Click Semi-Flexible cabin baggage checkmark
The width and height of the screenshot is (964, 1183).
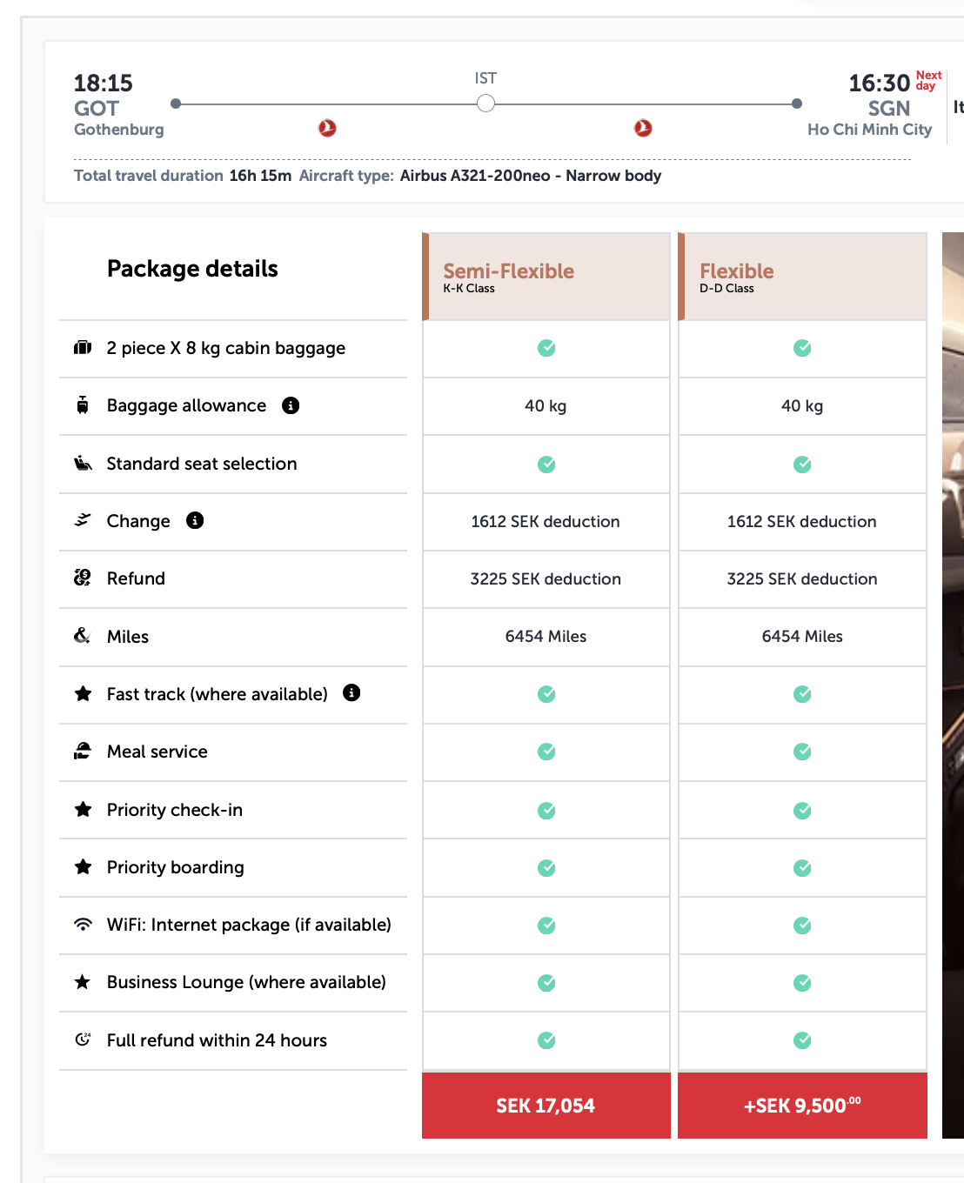pyautogui.click(x=546, y=348)
